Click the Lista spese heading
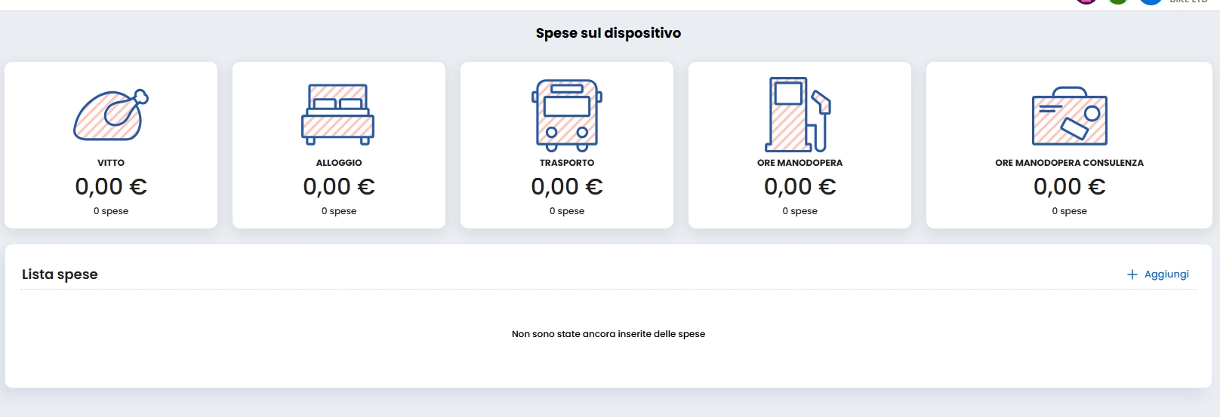The image size is (1220, 417). click(60, 274)
